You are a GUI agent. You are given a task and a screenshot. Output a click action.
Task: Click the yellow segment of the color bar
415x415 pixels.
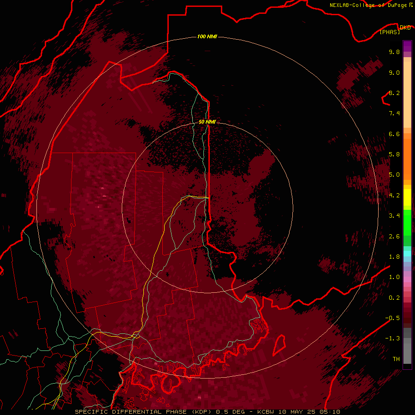pos(407,197)
